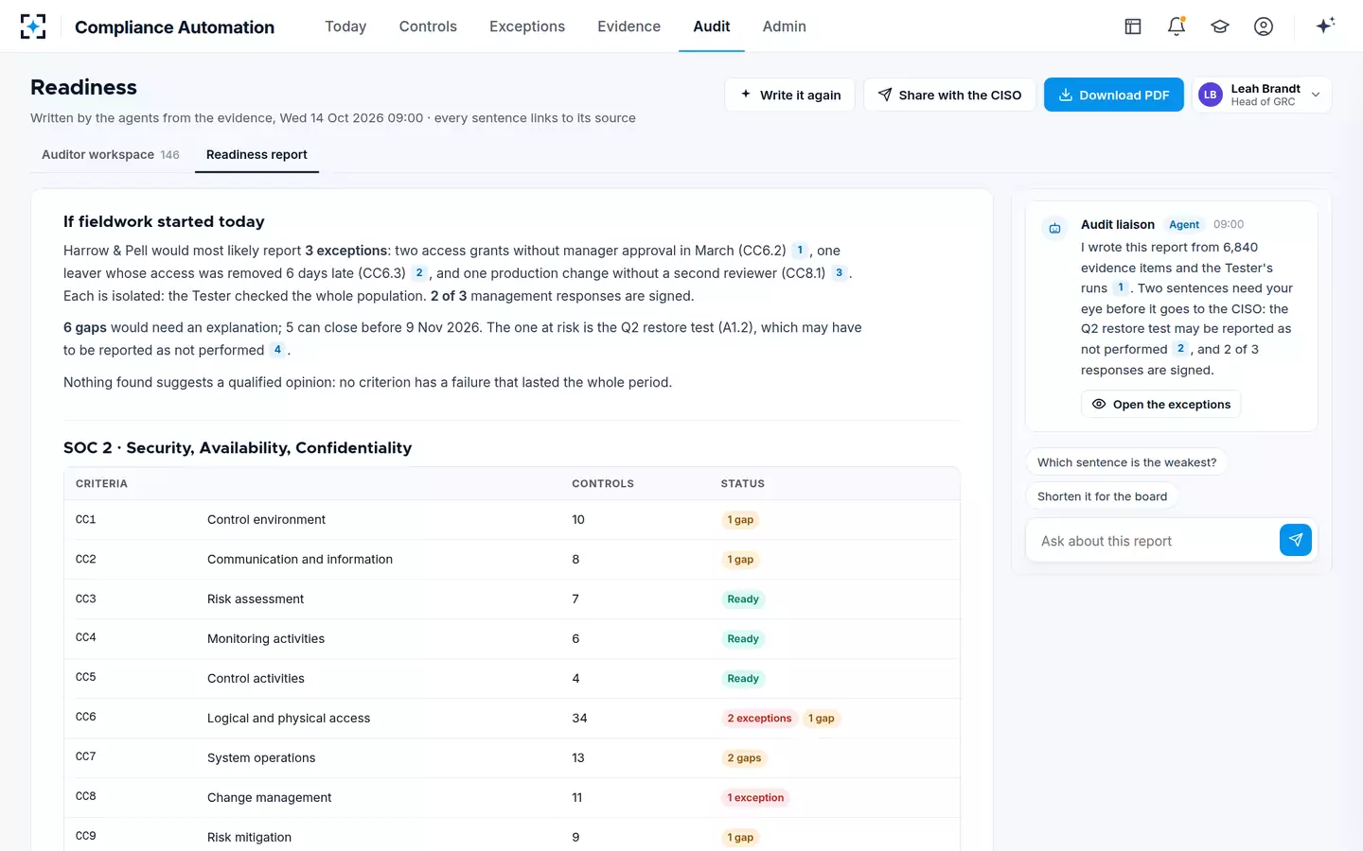Ask 'Which sentence is the weakest?'
The width and height of the screenshot is (1363, 851).
point(1126,462)
